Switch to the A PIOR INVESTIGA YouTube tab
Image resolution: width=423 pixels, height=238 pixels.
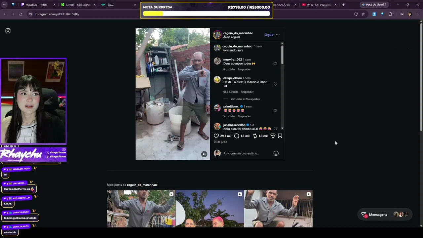[319, 5]
